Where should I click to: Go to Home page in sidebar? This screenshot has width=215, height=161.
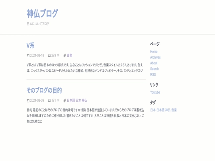click(154, 52)
